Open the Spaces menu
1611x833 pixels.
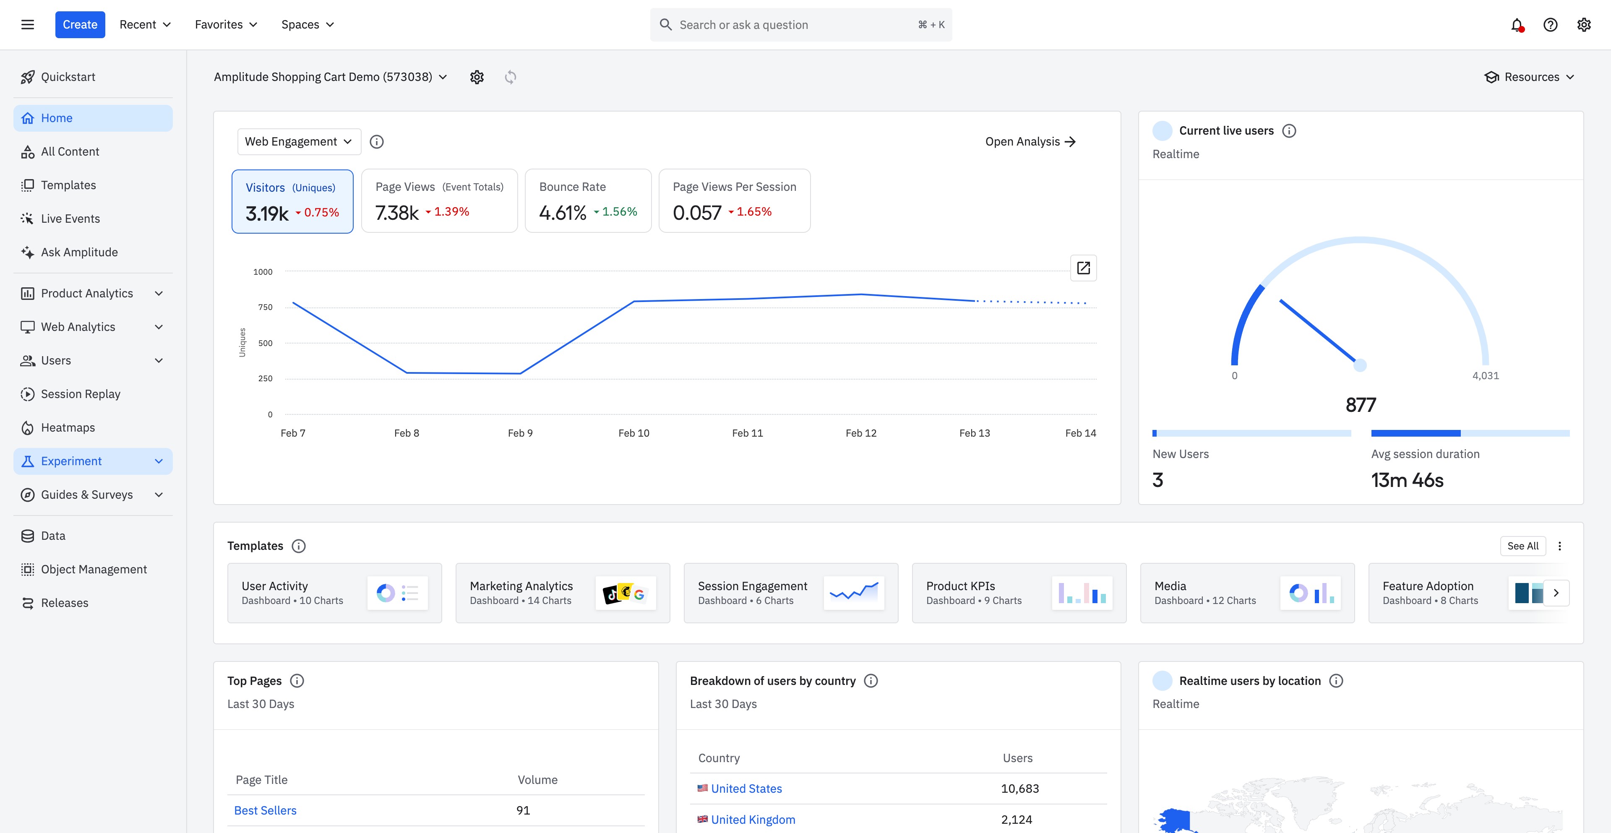pos(308,25)
